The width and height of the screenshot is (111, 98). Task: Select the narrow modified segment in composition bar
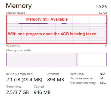[77, 59]
